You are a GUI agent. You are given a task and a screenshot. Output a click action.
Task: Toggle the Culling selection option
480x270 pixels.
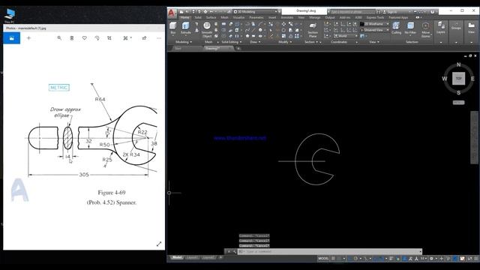[396, 28]
